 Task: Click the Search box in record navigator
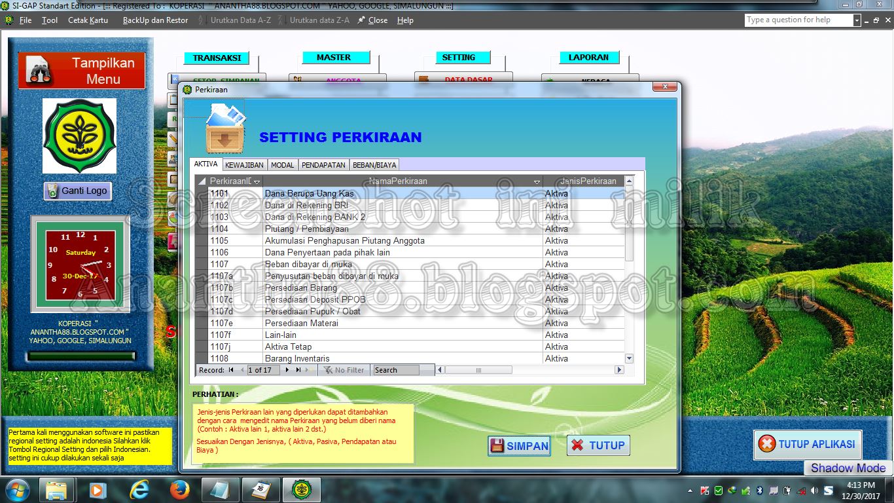[x=396, y=370]
